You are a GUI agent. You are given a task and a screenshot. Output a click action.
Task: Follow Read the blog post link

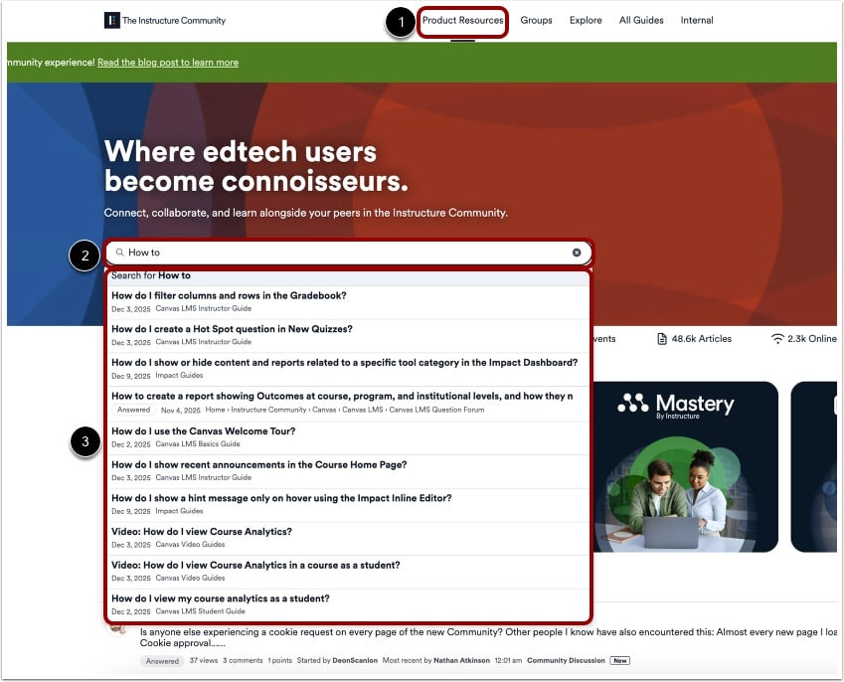tap(168, 63)
